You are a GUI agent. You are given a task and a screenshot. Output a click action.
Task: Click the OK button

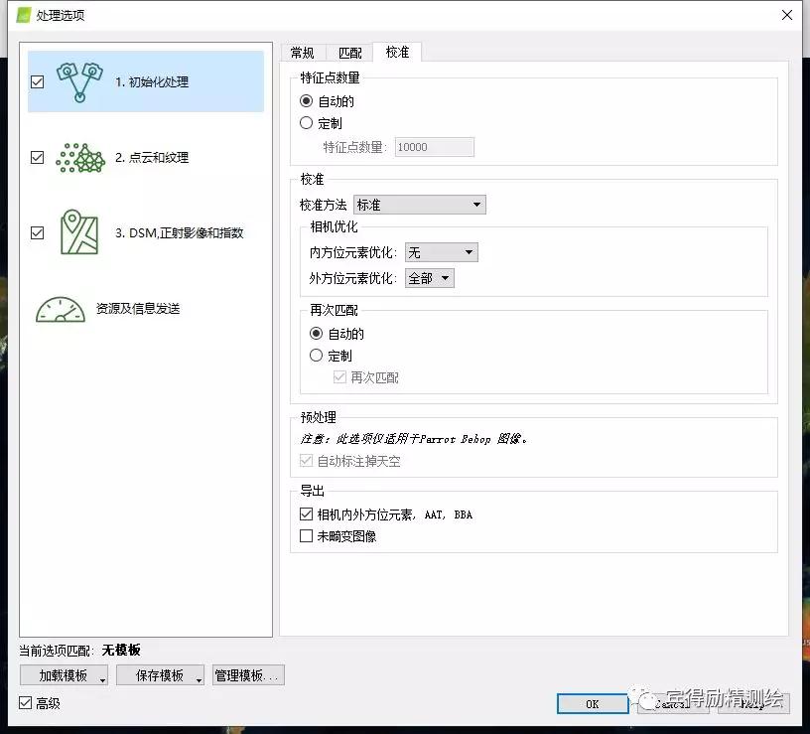tap(592, 703)
